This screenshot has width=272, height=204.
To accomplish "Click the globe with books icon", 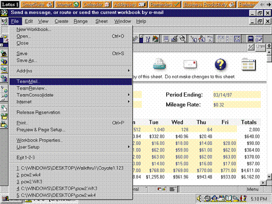I will 4,78.
